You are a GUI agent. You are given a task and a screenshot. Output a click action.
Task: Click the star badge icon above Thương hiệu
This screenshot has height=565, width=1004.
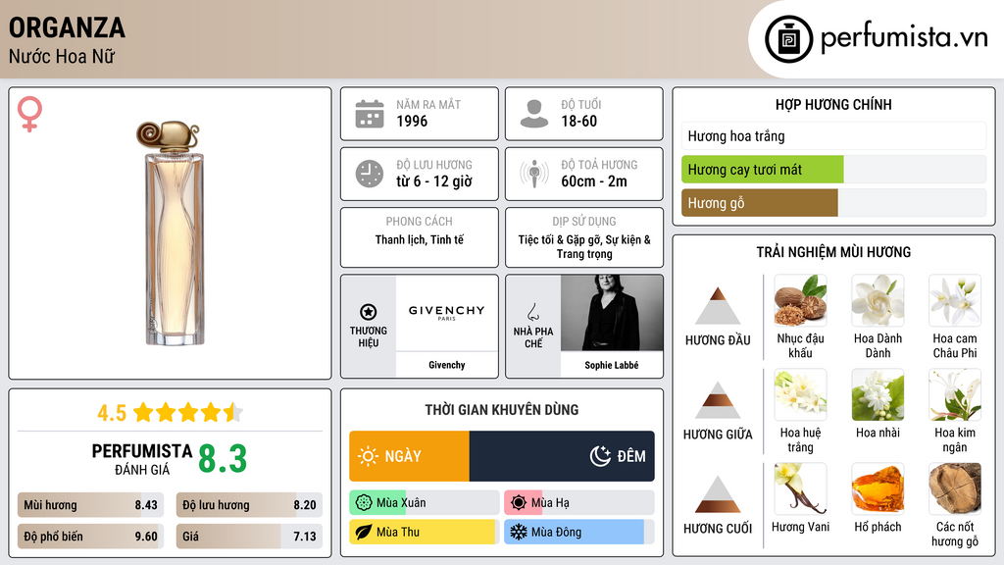click(369, 312)
